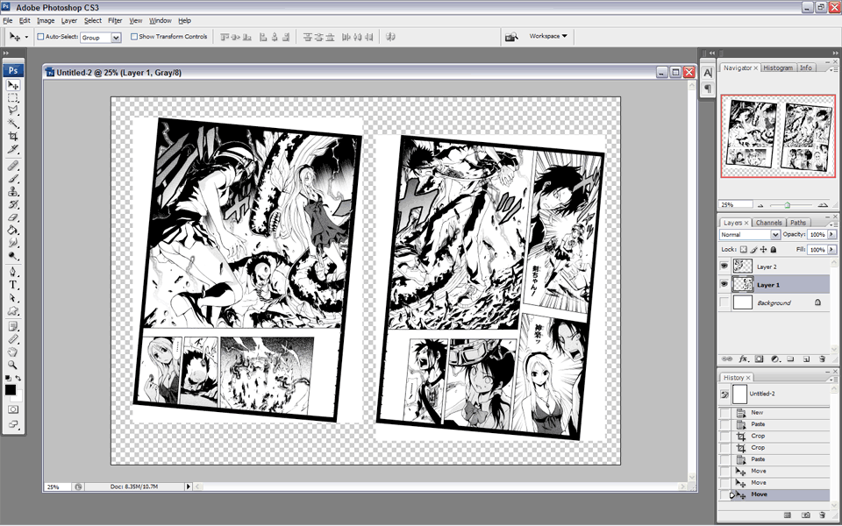Switch to the Histogram tab
The image size is (842, 526).
778,68
